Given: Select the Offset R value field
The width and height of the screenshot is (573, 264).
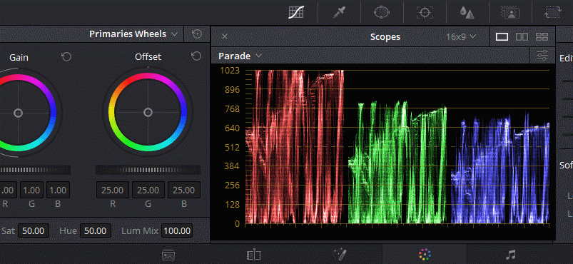Looking at the screenshot, I should [x=113, y=190].
